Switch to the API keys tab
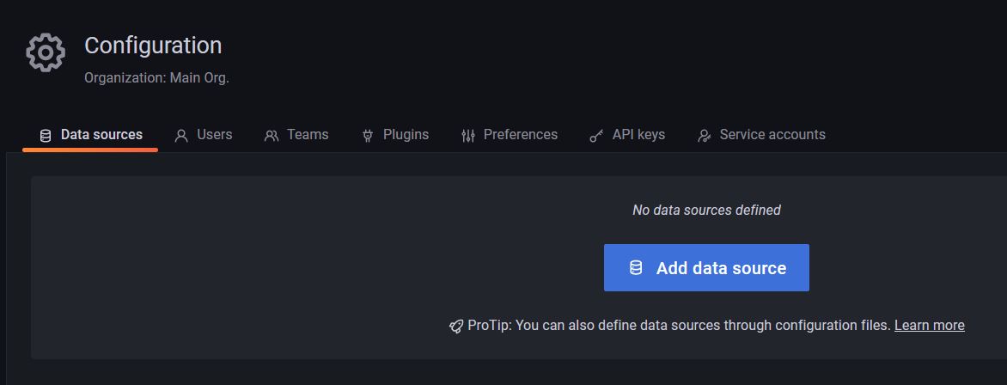This screenshot has width=1007, height=385. (x=638, y=135)
